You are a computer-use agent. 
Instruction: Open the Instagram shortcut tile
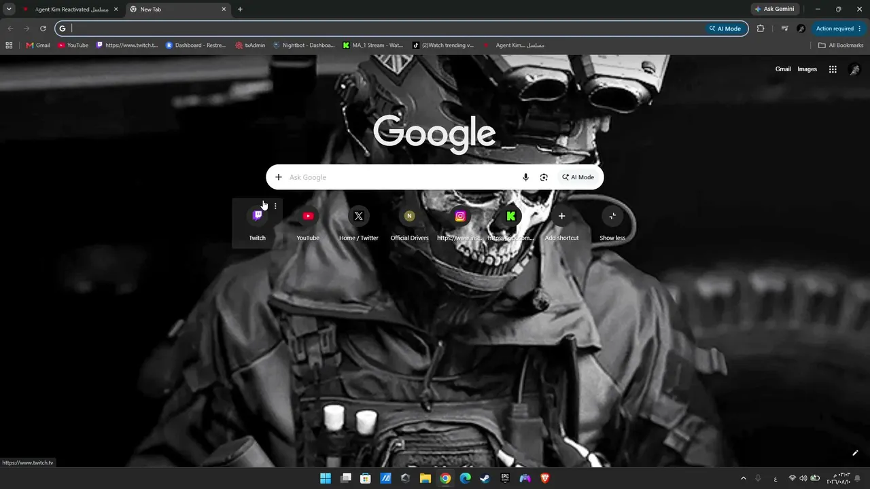click(460, 223)
